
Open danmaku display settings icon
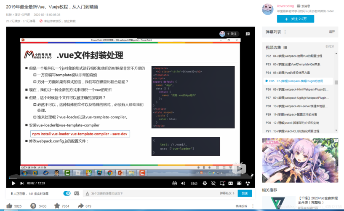click(x=77, y=193)
